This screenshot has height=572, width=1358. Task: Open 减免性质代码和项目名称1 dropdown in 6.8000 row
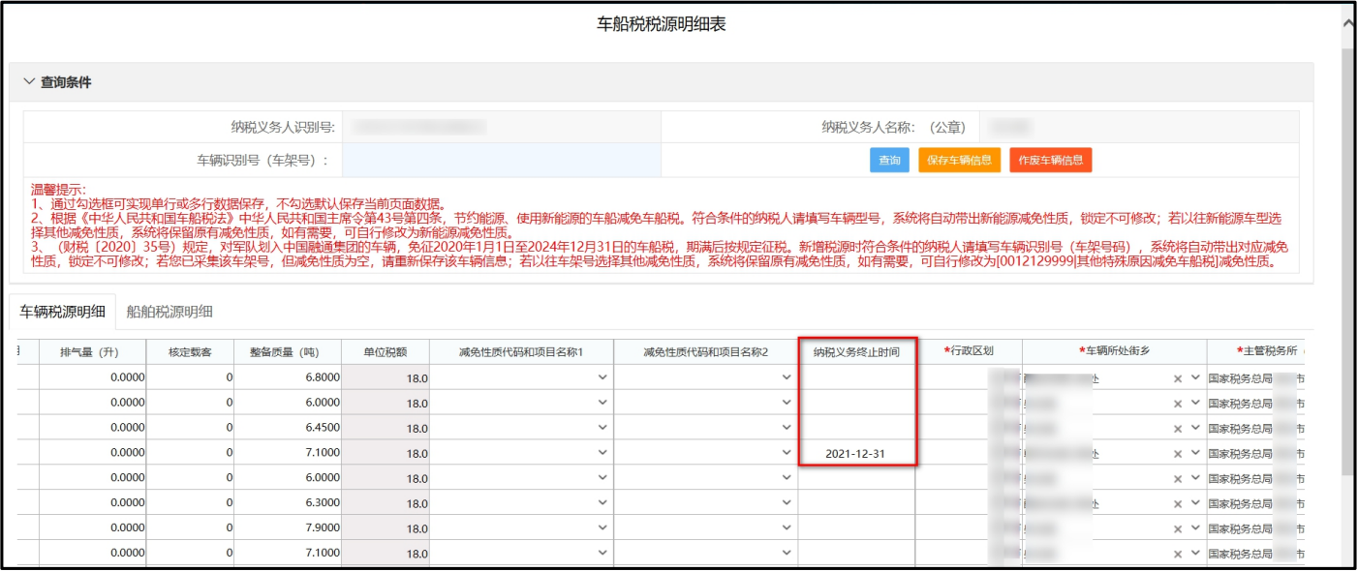tap(602, 377)
